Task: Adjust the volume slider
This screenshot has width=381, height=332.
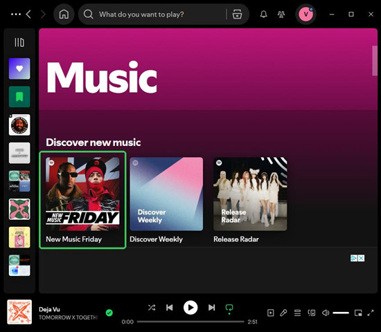Action: (341, 313)
